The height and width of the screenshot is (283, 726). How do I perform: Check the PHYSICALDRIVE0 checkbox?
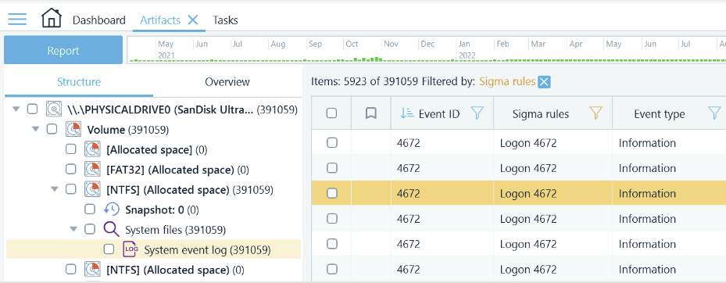pyautogui.click(x=32, y=109)
